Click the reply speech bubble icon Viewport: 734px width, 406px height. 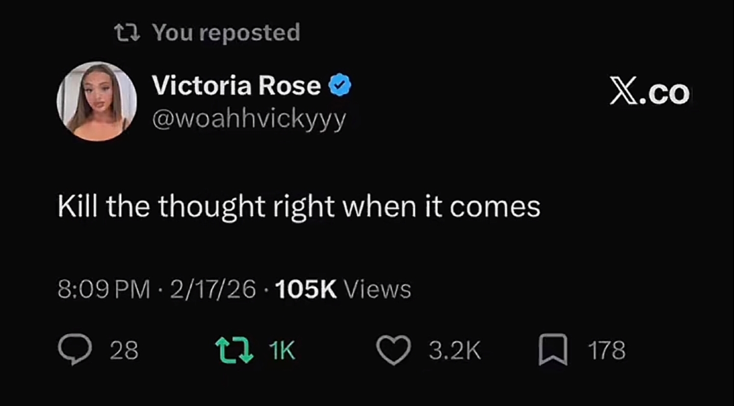(75, 350)
